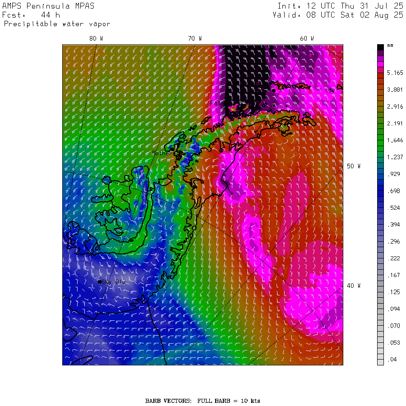This screenshot has height=406, width=406.
Task: Click the .070 colorbar value
Action: pos(393,326)
